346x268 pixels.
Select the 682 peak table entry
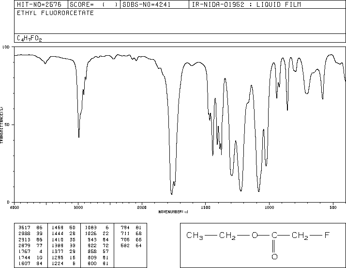(x=131, y=245)
